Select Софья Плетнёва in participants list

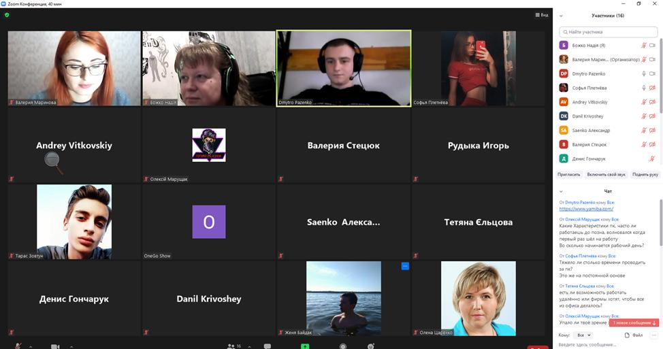(589, 88)
